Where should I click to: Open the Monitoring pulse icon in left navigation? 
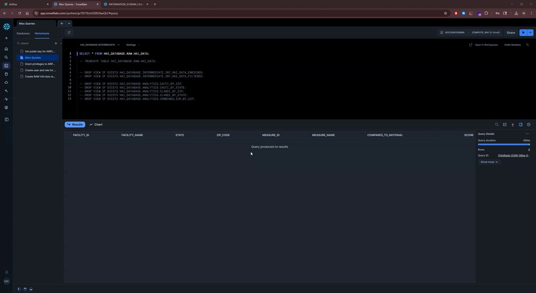6,99
